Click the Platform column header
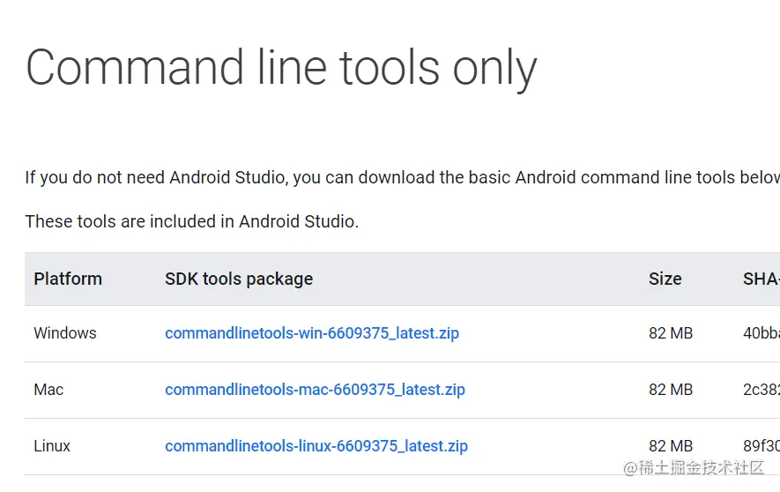 pyautogui.click(x=68, y=279)
